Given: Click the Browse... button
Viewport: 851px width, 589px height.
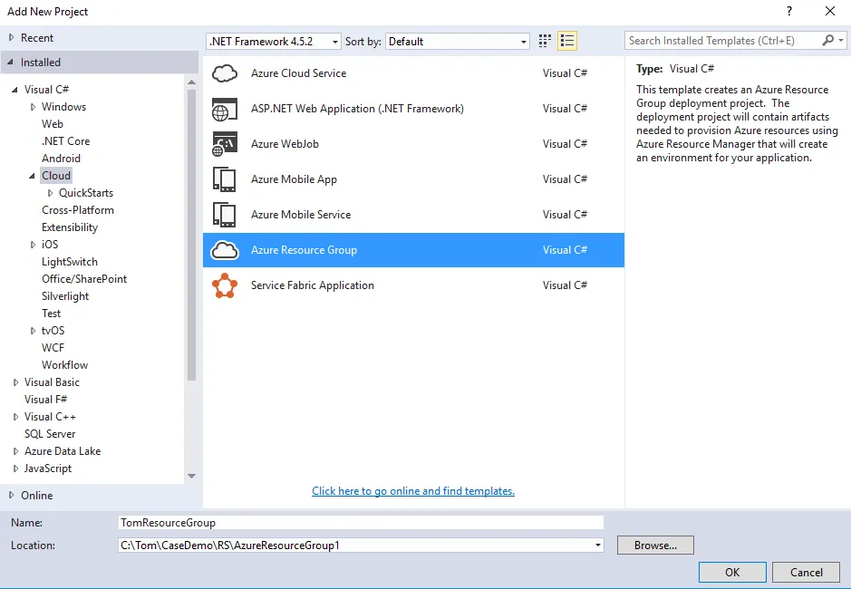Looking at the screenshot, I should (655, 545).
